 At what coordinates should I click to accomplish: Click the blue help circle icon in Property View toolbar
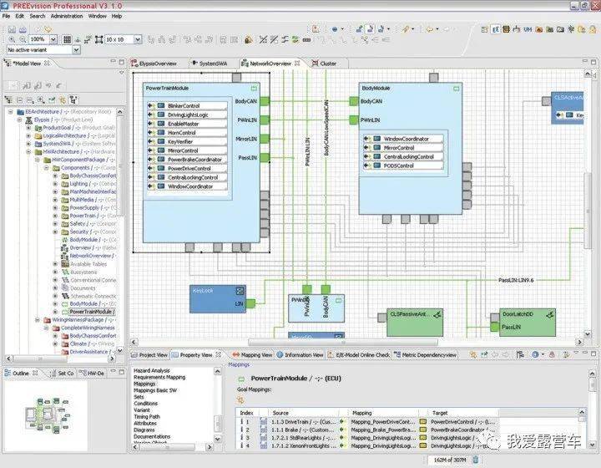tap(535, 355)
